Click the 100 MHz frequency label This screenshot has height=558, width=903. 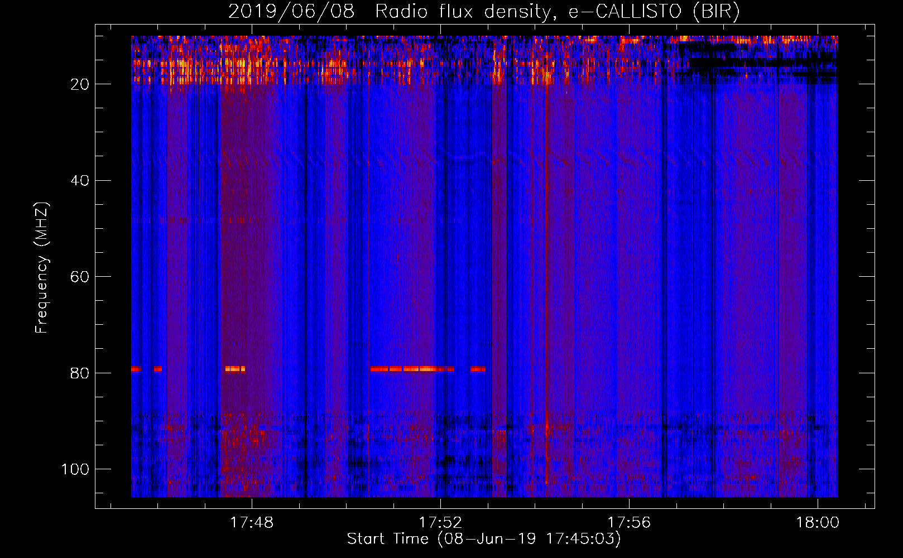click(75, 469)
